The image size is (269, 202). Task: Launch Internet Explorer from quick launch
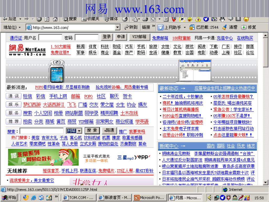[33, 198]
